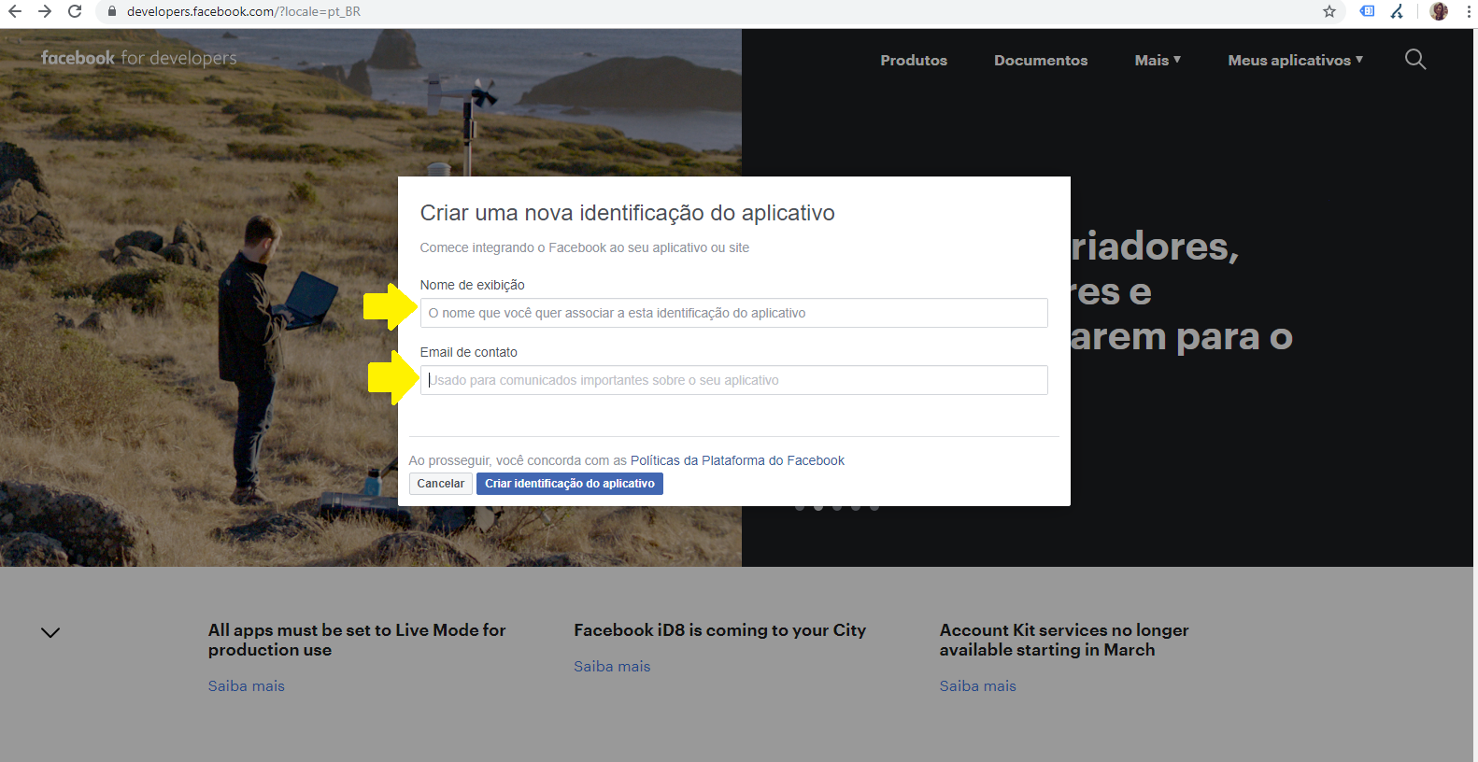Open Meus aplicativos dropdown menu
Screen dimensions: 1478x762
pos(1295,60)
